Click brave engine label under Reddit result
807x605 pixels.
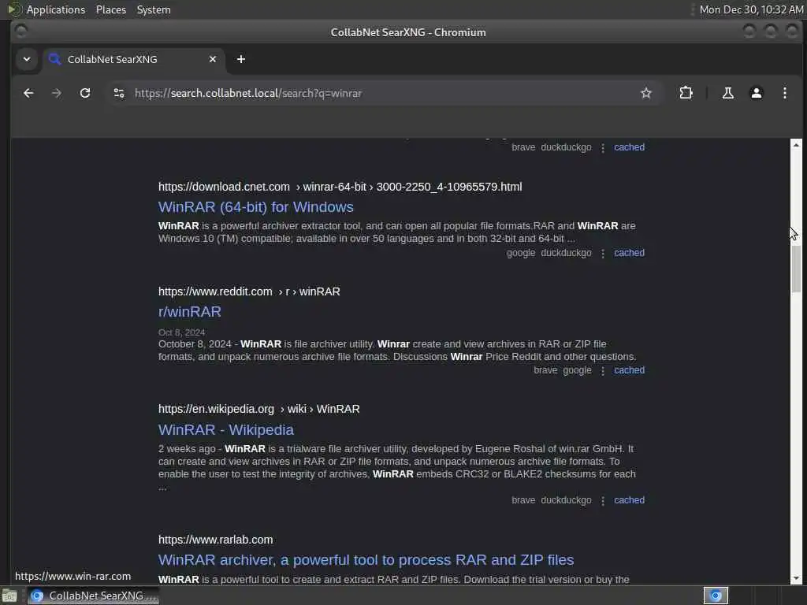545,370
